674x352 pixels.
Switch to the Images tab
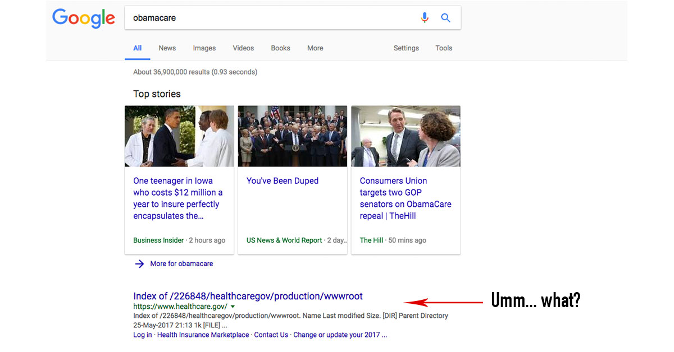pyautogui.click(x=204, y=48)
